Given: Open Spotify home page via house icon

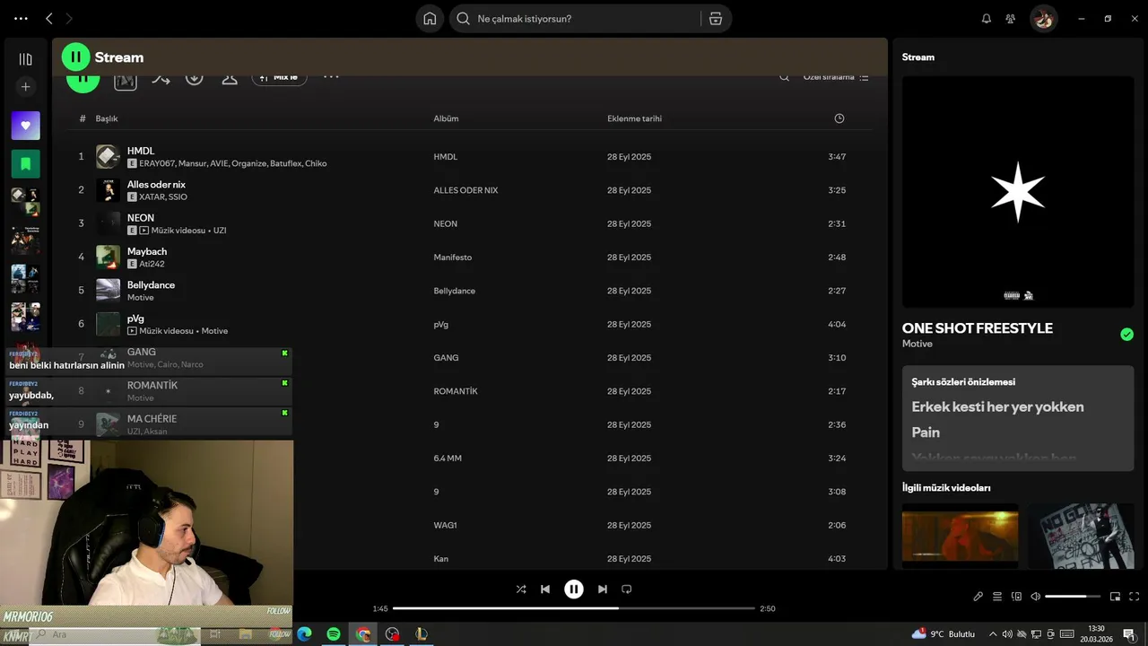Looking at the screenshot, I should (430, 19).
